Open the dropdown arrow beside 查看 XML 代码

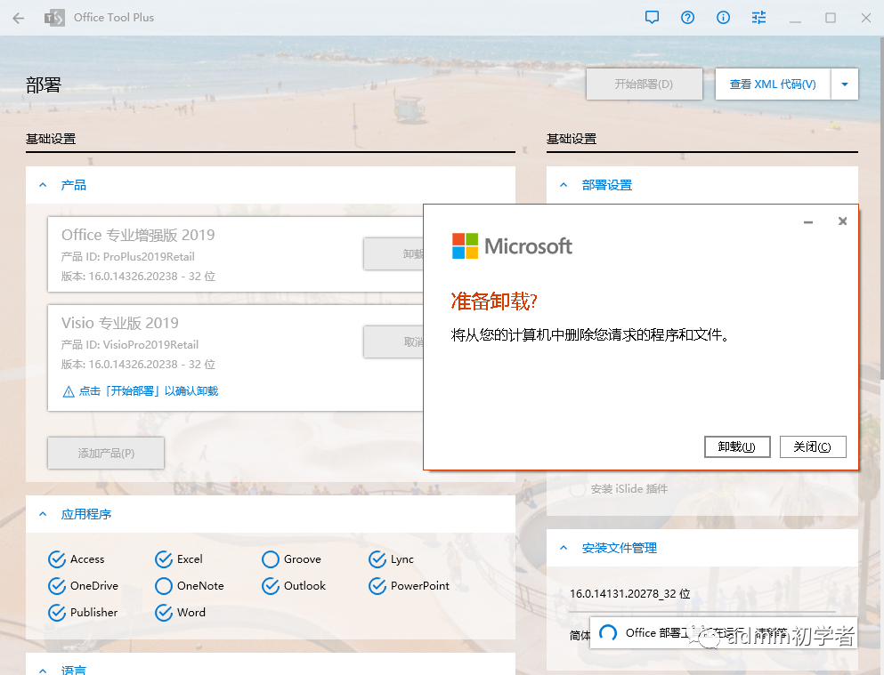[x=845, y=84]
